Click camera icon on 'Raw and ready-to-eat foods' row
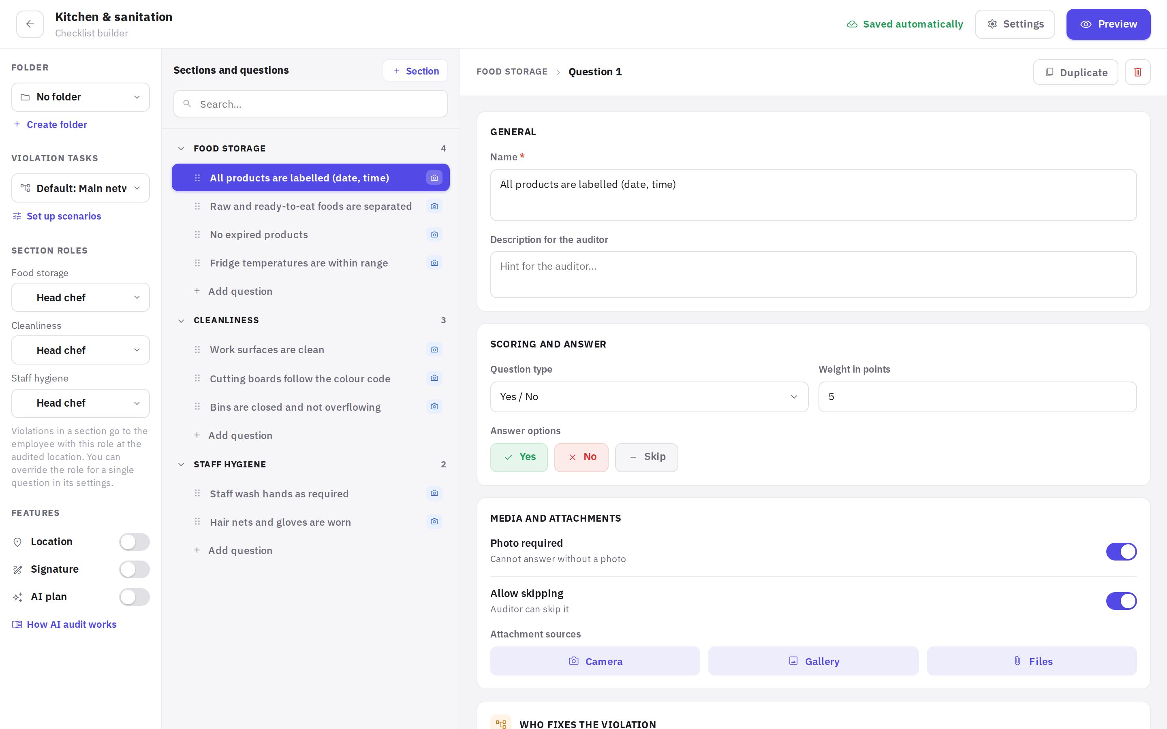This screenshot has height=729, width=1167. pyautogui.click(x=434, y=207)
